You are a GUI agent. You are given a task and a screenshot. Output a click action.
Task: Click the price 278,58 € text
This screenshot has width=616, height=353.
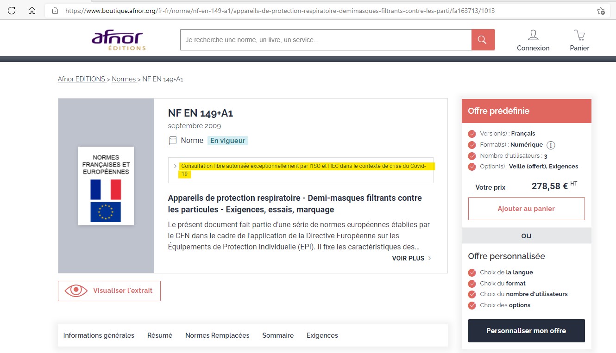click(x=550, y=186)
